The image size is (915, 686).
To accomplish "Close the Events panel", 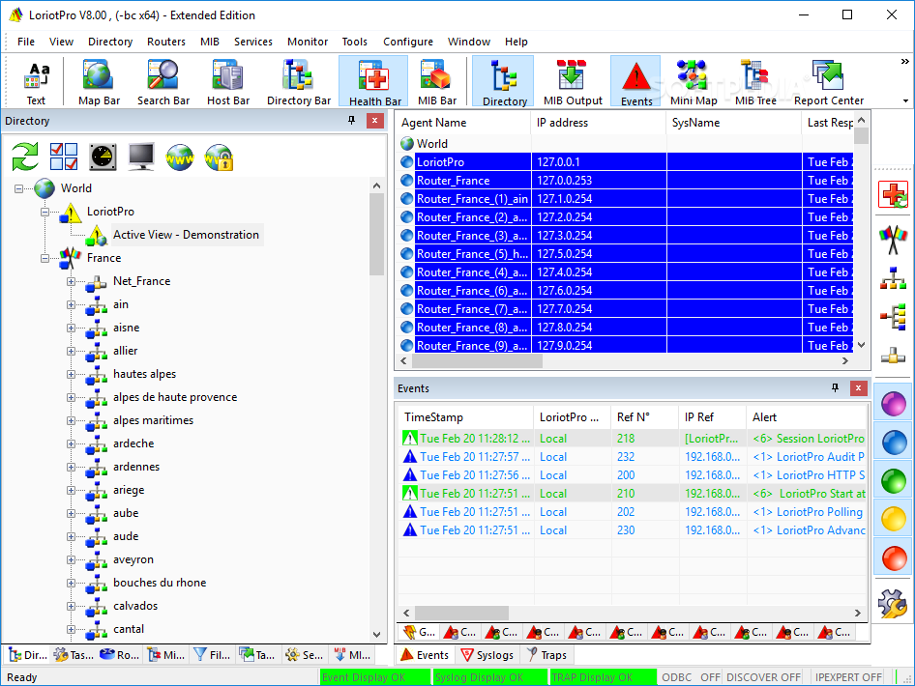I will 858,388.
